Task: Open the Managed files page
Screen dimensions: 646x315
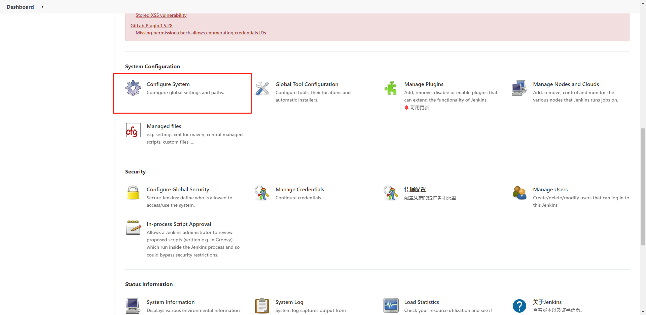Action: coord(164,126)
